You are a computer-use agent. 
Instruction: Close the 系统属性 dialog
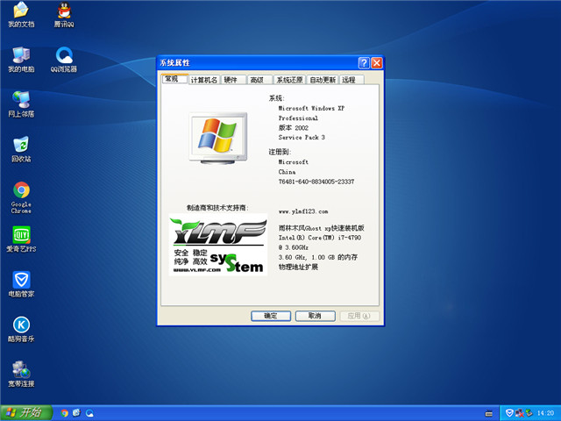376,63
